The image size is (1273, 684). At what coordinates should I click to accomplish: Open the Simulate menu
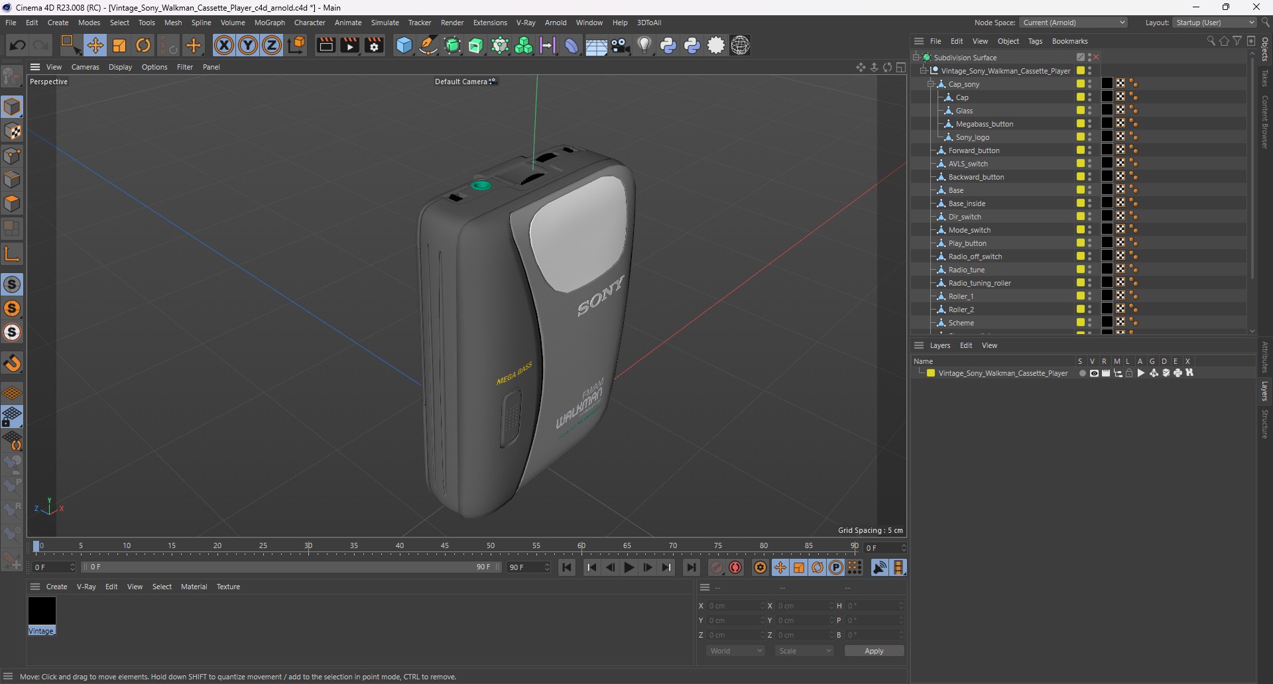[385, 23]
